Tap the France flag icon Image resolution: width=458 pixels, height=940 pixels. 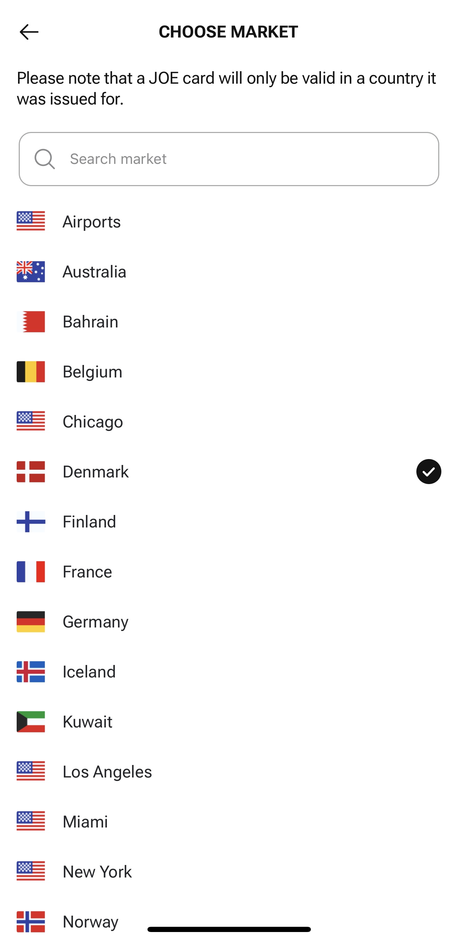[x=31, y=572]
